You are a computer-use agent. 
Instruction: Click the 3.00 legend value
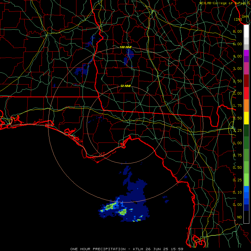[x=237, y=69]
